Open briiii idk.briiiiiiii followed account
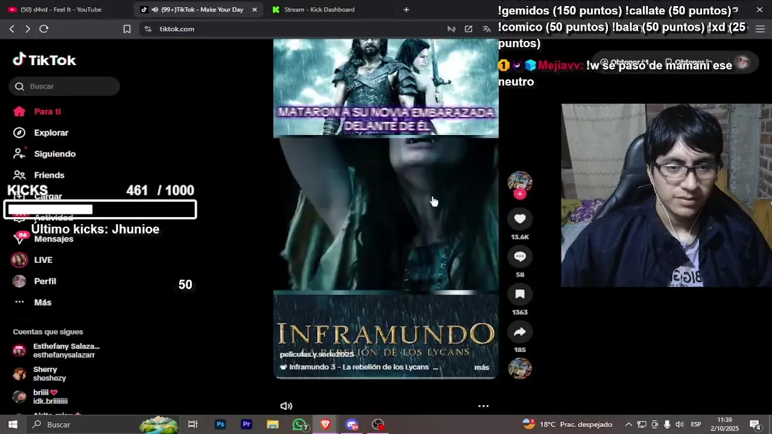The height and width of the screenshot is (434, 772). point(40,397)
